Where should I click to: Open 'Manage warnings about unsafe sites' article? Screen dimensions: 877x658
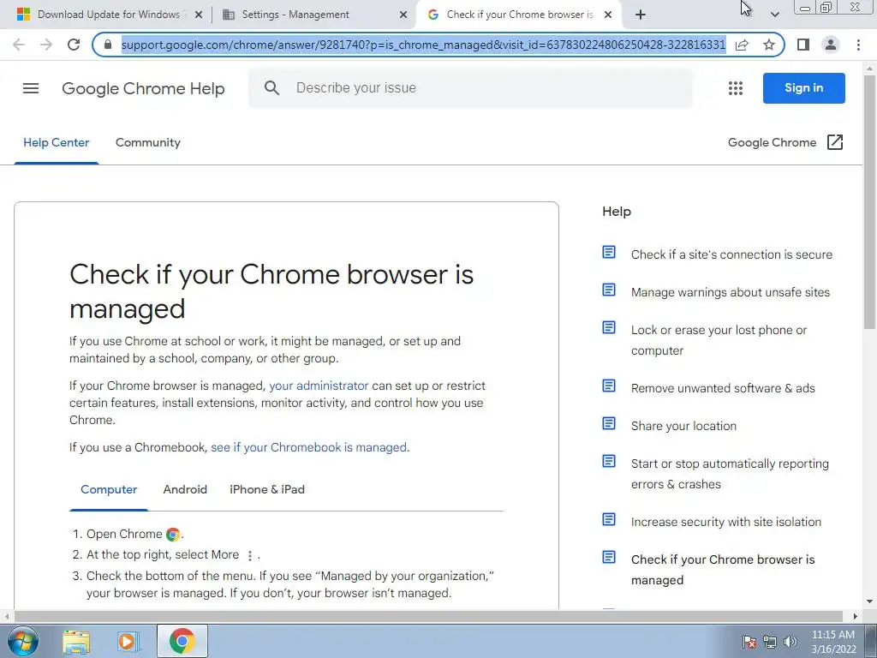[x=731, y=292]
